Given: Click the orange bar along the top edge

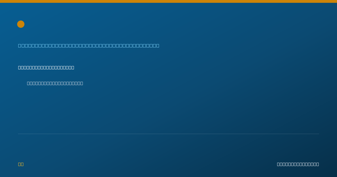Looking at the screenshot, I should (x=168, y=1).
